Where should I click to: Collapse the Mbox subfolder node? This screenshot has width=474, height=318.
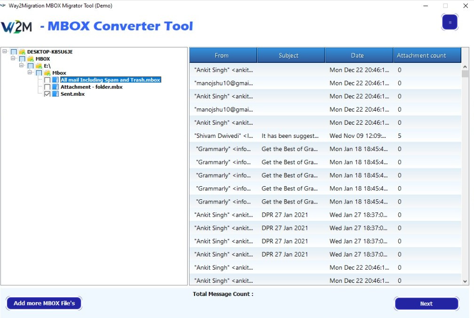click(x=30, y=73)
